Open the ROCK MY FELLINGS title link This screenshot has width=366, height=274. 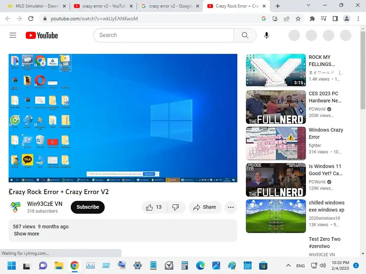(x=322, y=61)
